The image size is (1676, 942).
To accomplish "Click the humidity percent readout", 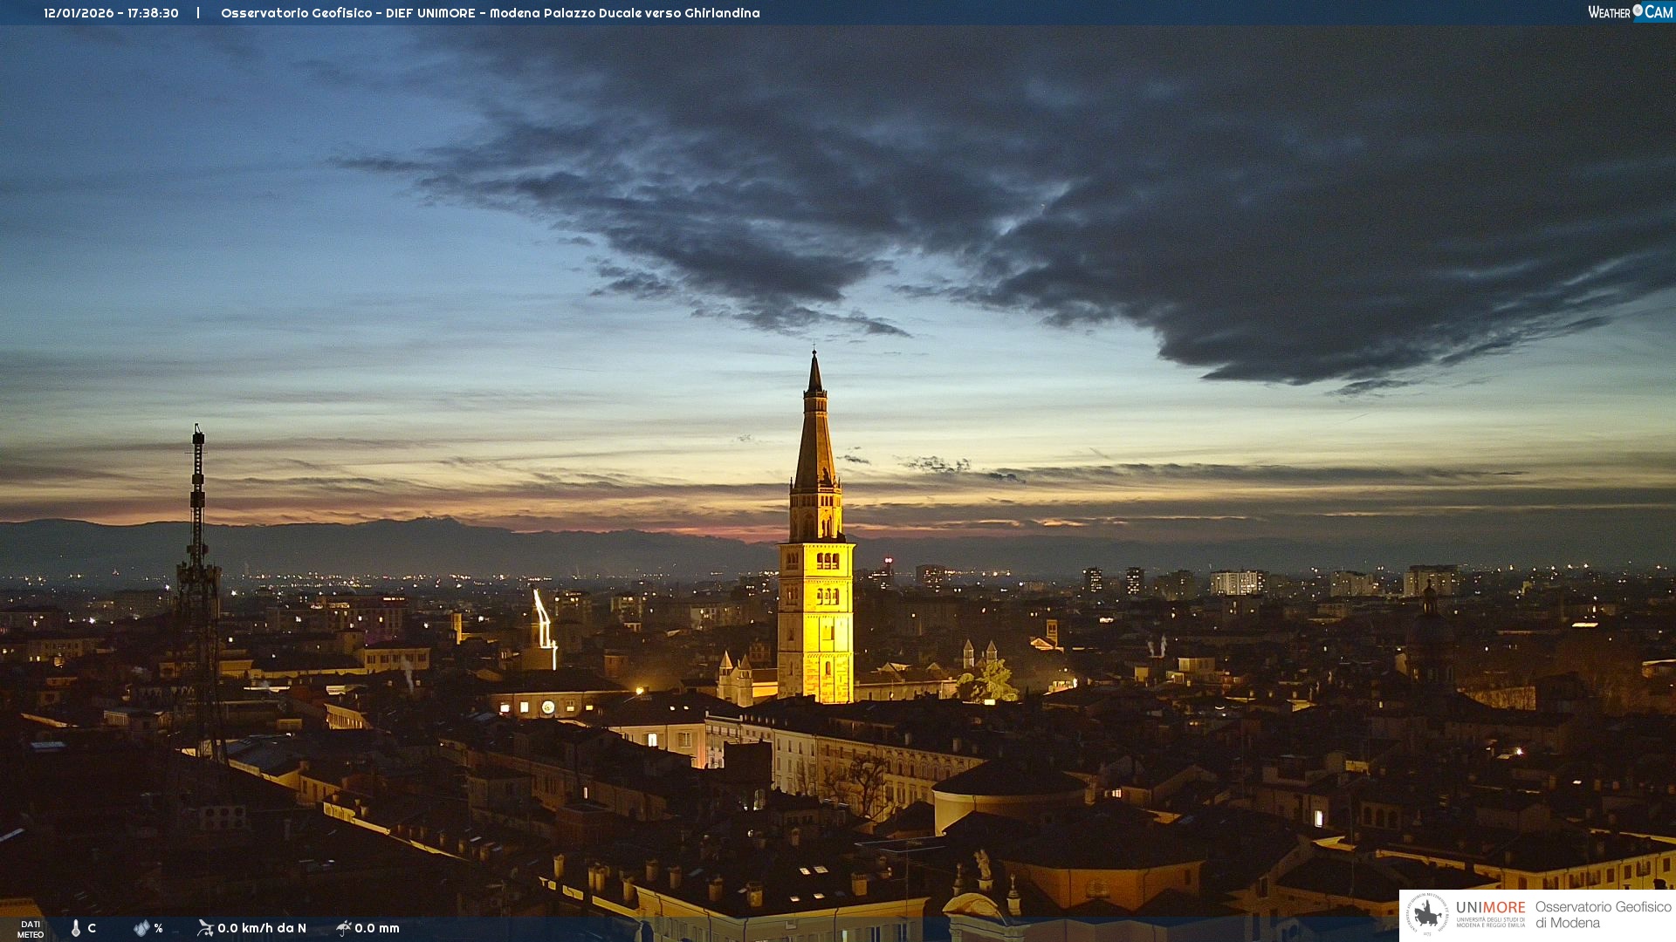I will click(x=158, y=928).
